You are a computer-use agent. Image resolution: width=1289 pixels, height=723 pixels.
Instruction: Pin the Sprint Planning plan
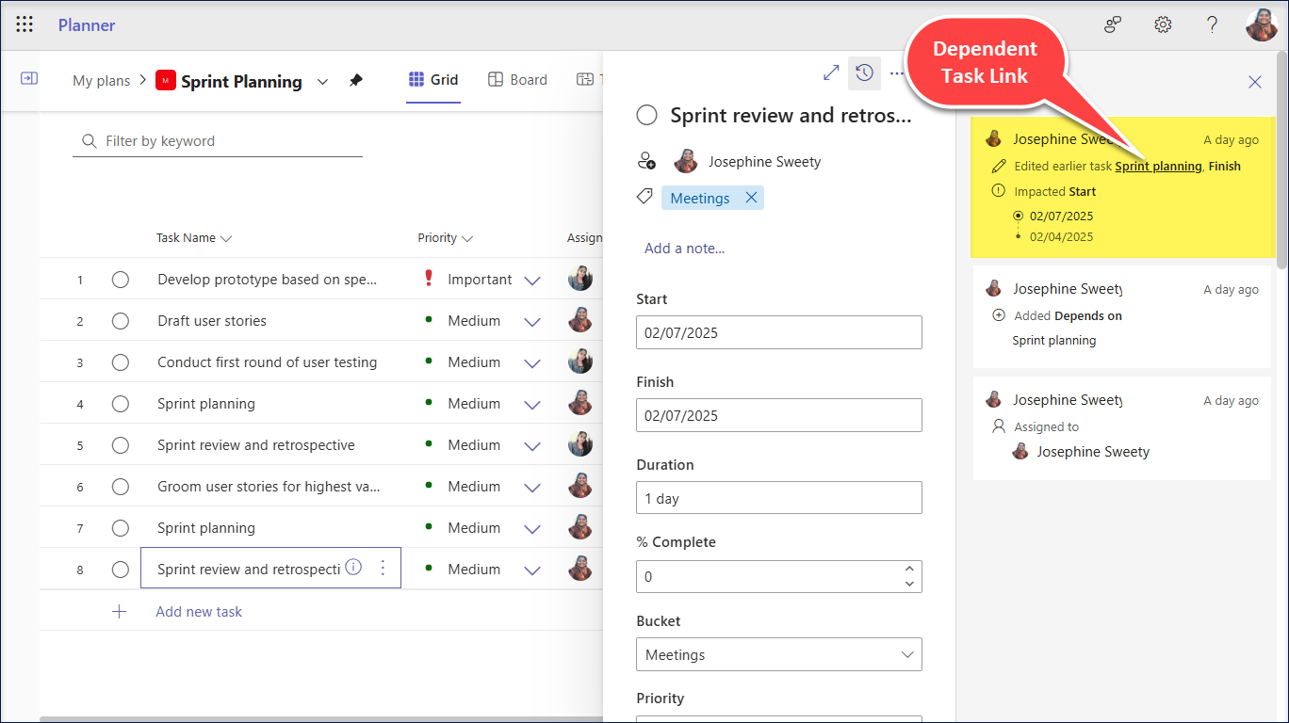tap(356, 82)
